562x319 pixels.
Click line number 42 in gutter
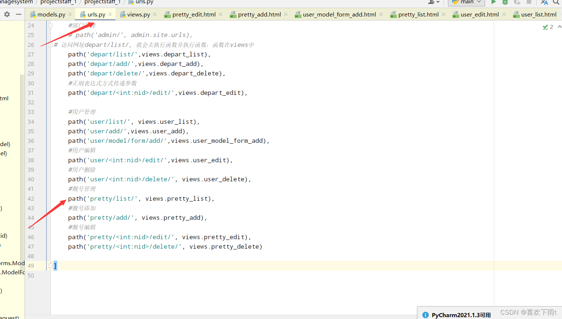pyautogui.click(x=31, y=199)
